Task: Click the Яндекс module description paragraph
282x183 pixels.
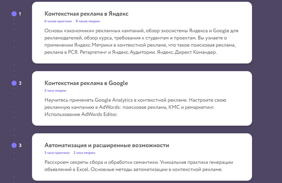Action: (x=141, y=42)
